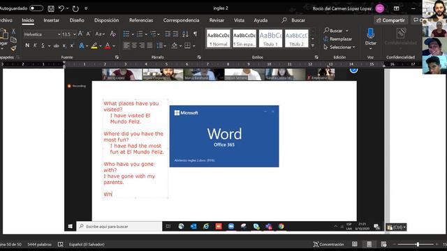Toggle Concentración focus mode
The height and width of the screenshot is (251, 447).
tap(328, 244)
